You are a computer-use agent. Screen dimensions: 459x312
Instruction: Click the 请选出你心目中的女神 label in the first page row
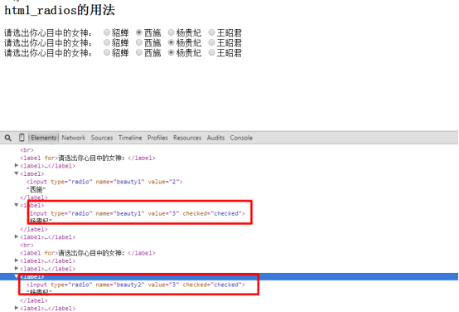tap(48, 32)
